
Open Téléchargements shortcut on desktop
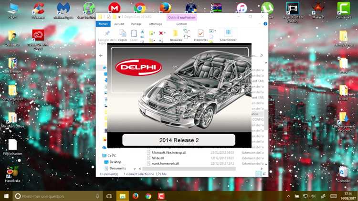(x=344, y=122)
